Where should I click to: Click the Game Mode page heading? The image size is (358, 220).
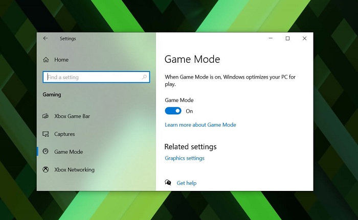coord(192,59)
